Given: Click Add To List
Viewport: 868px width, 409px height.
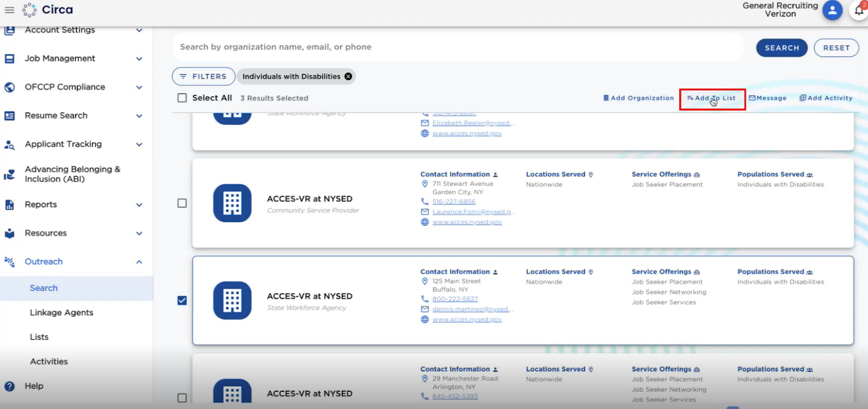Looking at the screenshot, I should coord(711,98).
